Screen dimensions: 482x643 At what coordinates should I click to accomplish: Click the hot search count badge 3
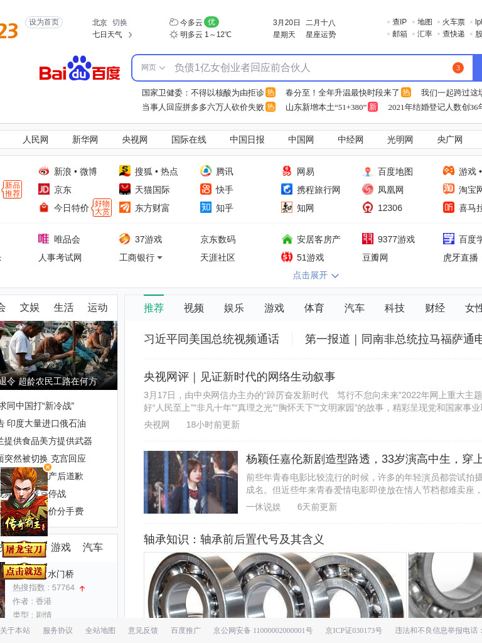(x=458, y=68)
